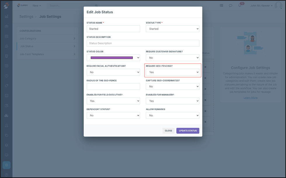Open the Status Type dropdown
286x178 pixels.
[172, 29]
